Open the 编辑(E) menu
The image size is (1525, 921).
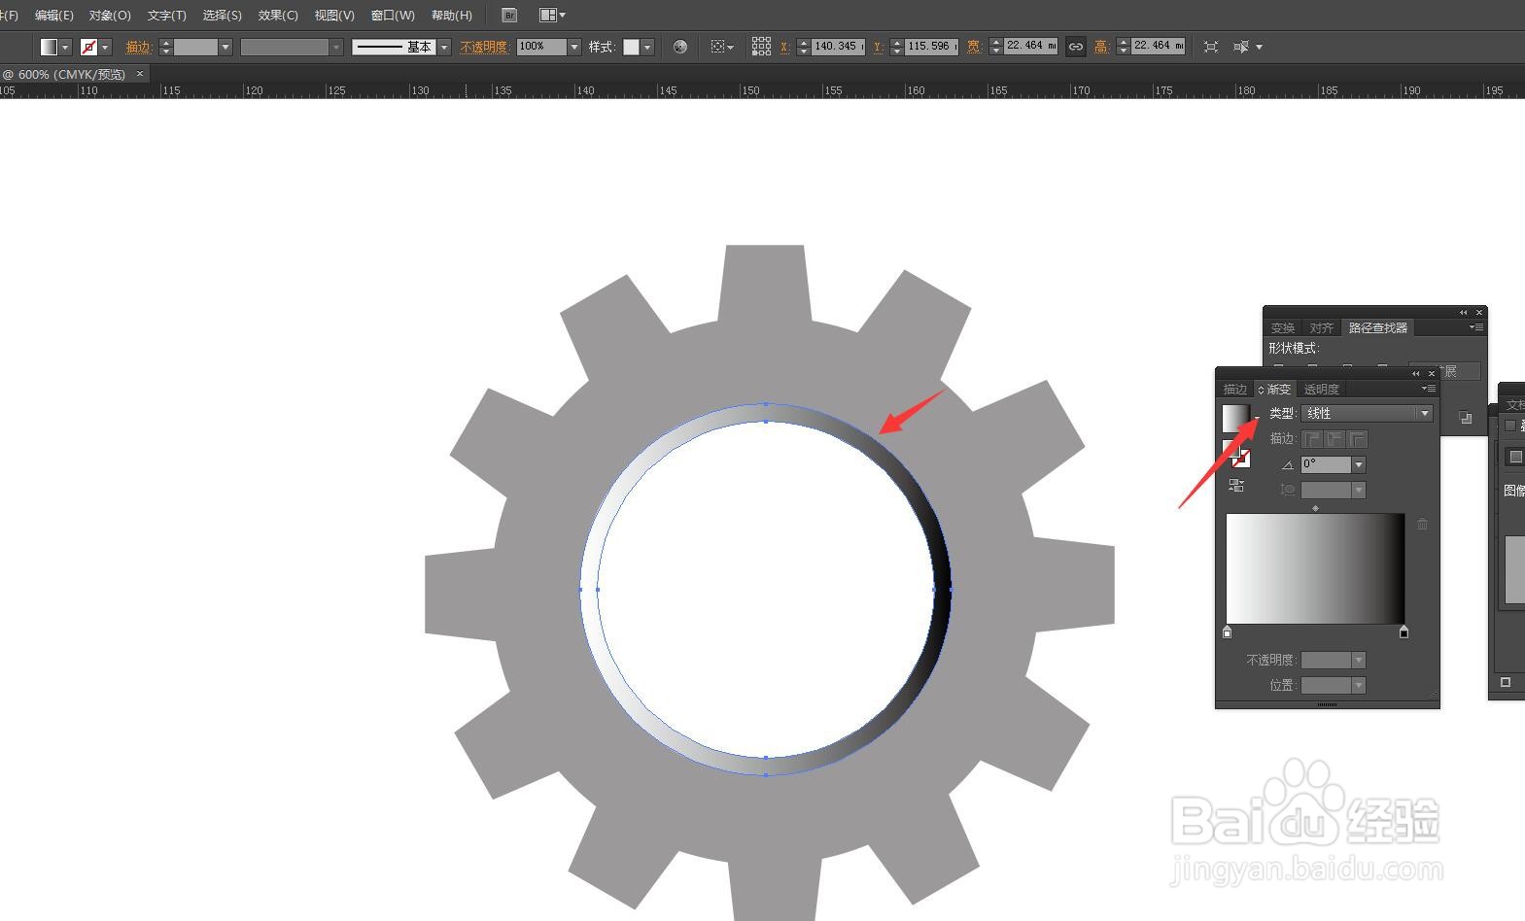(54, 16)
